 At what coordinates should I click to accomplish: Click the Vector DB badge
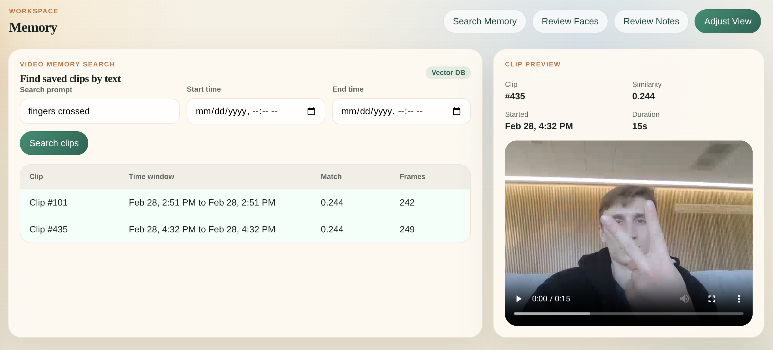point(448,73)
